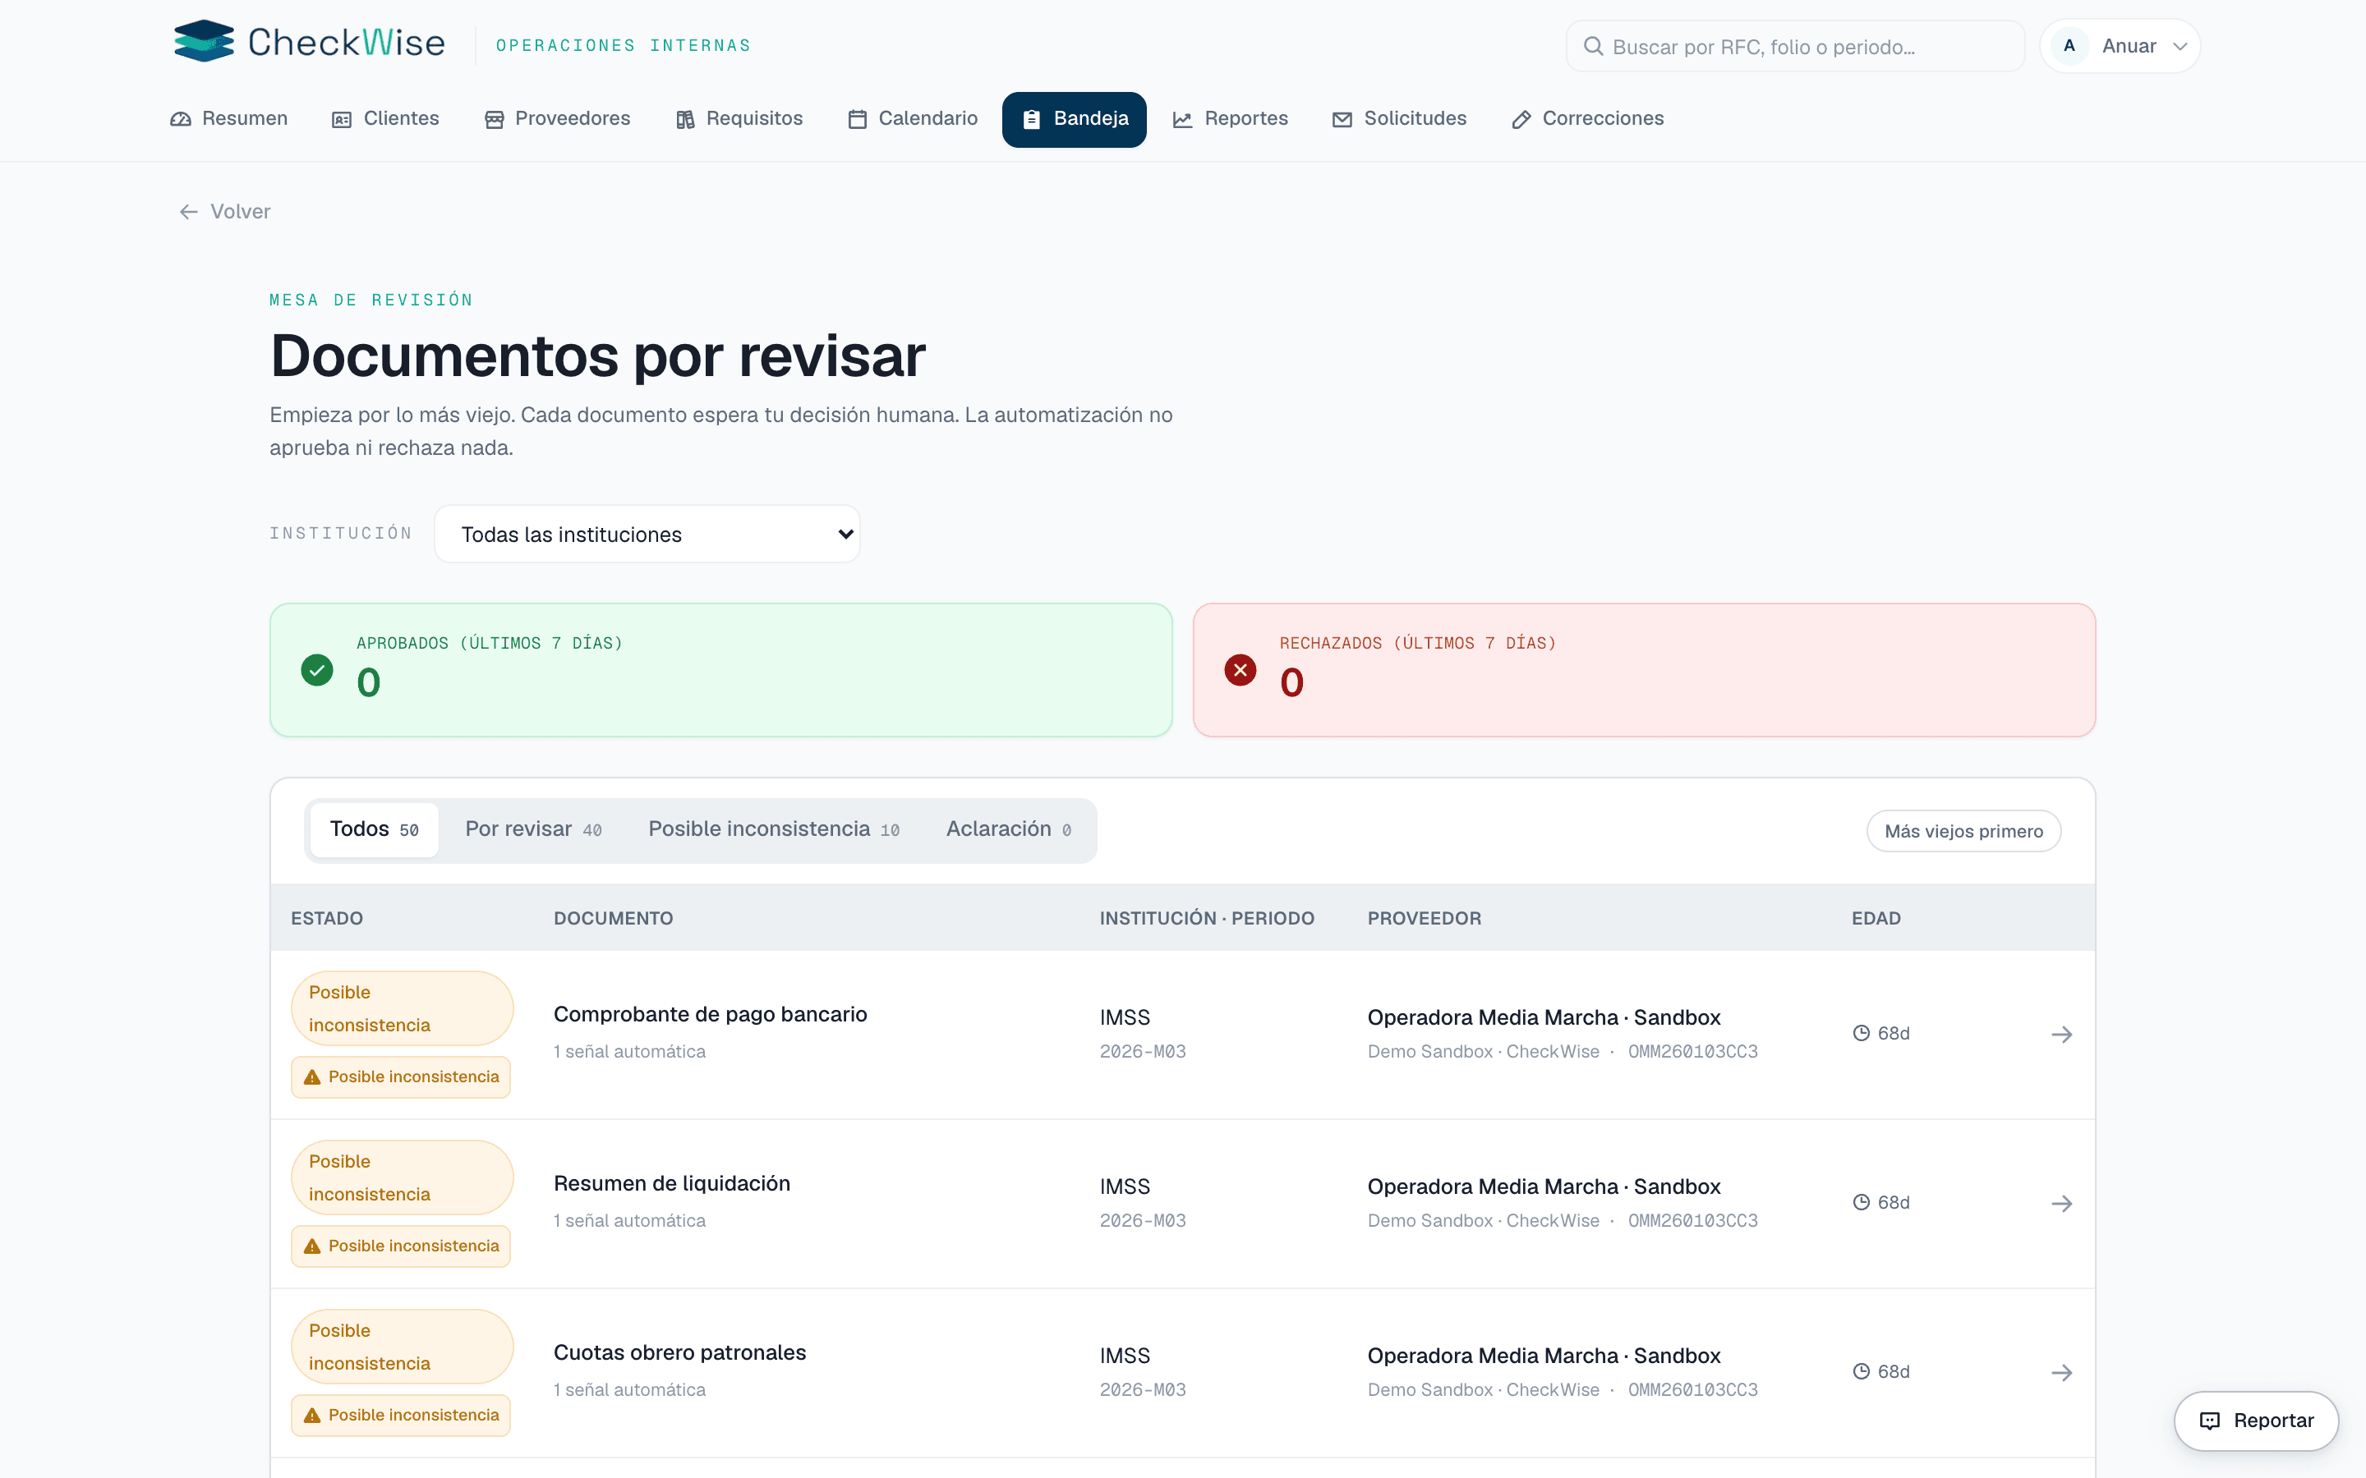This screenshot has height=1478, width=2366.
Task: Click the Reportes chart icon
Action: tap(1183, 119)
